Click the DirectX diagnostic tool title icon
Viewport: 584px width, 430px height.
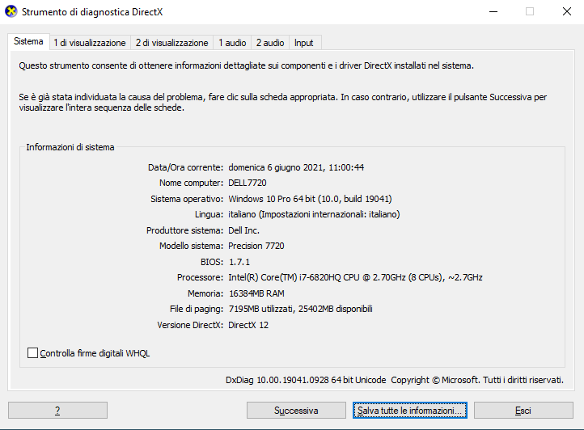coord(11,11)
